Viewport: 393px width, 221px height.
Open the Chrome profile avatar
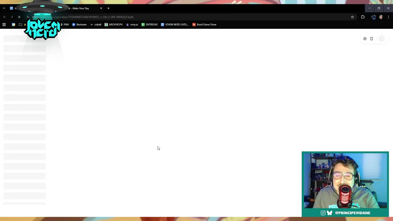(381, 17)
